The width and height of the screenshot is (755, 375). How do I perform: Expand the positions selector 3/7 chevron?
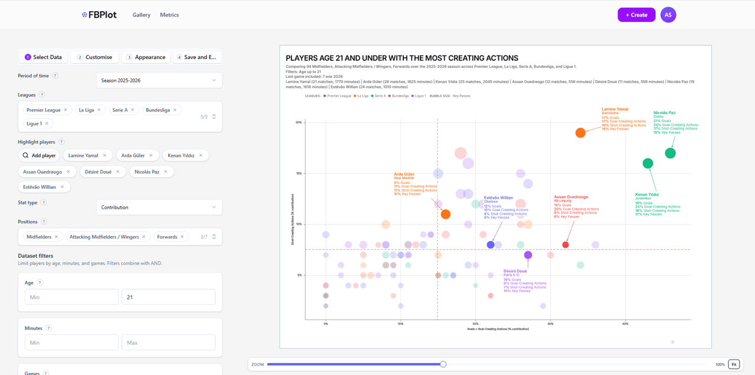pos(214,237)
